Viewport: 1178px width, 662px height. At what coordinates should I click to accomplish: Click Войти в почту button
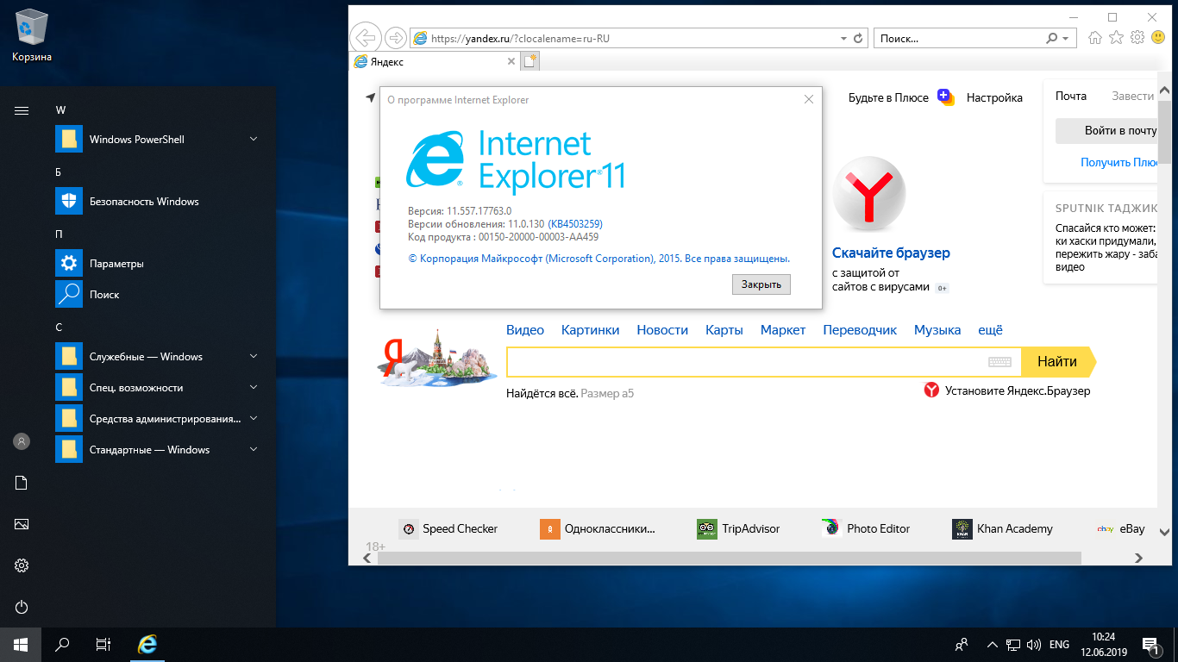click(x=1108, y=131)
